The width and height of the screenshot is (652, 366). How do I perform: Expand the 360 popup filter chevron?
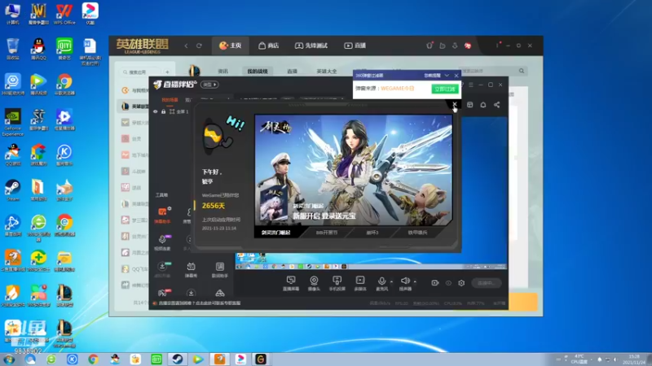tap(447, 76)
